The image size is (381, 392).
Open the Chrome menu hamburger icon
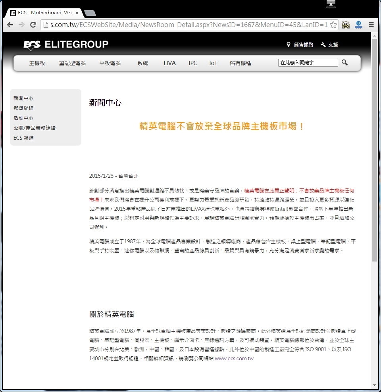[x=371, y=25]
